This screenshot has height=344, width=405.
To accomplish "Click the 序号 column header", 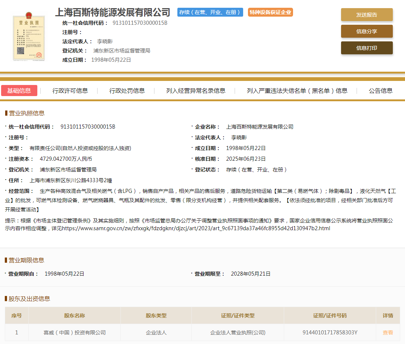I will [x=17, y=316].
